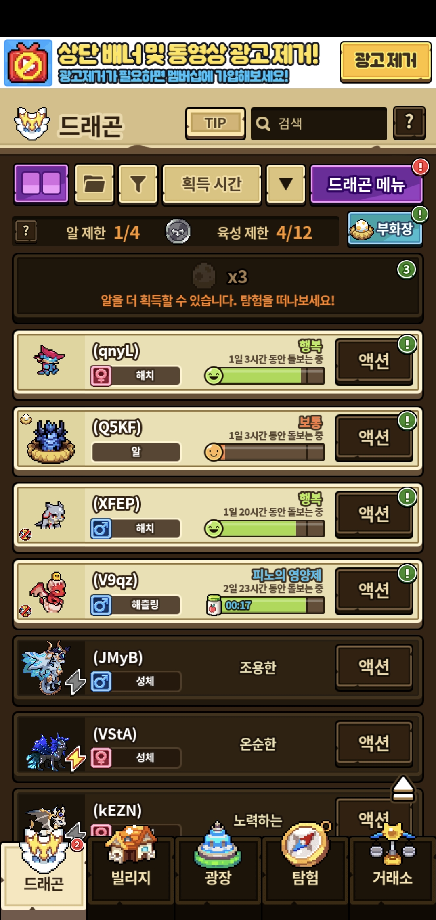Open the purple 드래곤 메뉴 button
436x920 pixels.
point(366,184)
